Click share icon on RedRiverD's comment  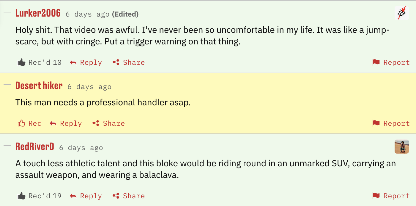point(116,196)
